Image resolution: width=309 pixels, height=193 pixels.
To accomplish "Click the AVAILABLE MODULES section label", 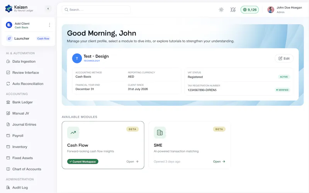I will pos(80,117).
